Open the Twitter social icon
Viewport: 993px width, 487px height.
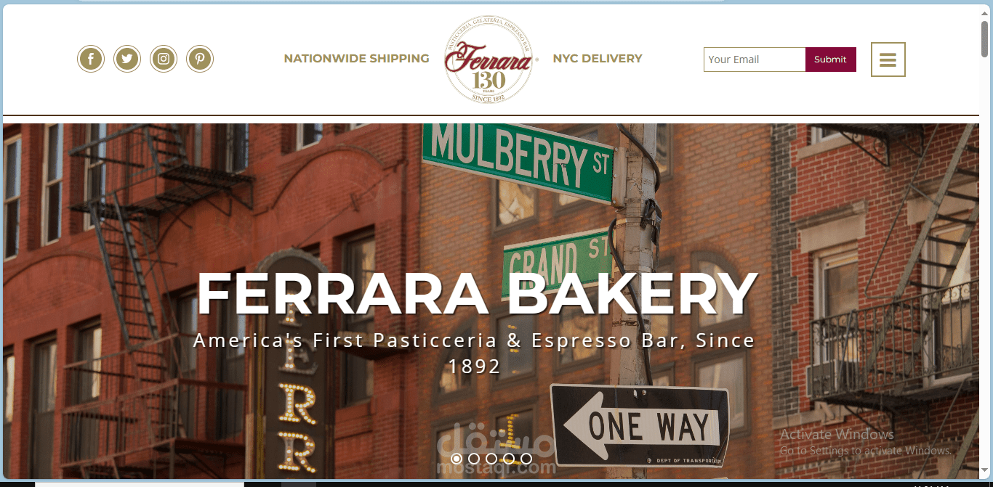coord(127,59)
